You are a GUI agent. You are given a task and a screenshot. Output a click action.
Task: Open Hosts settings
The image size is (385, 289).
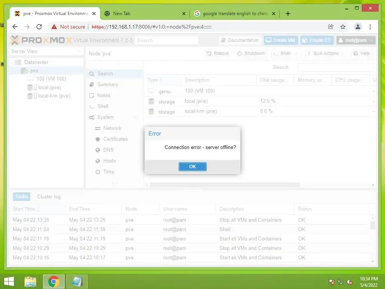tap(114, 161)
